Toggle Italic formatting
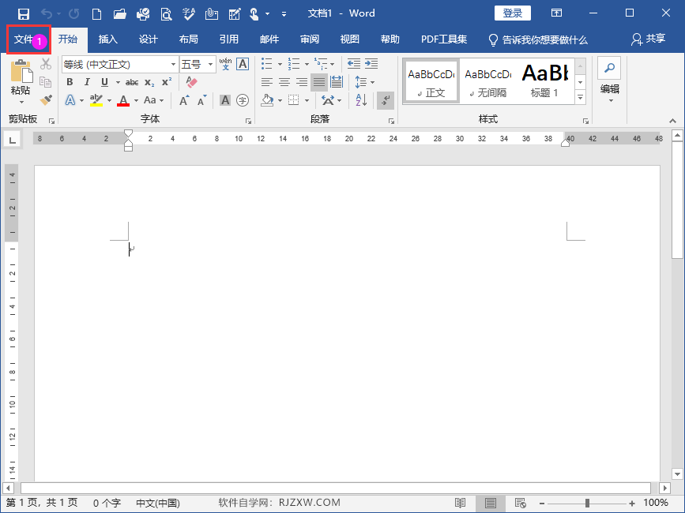 coord(87,82)
